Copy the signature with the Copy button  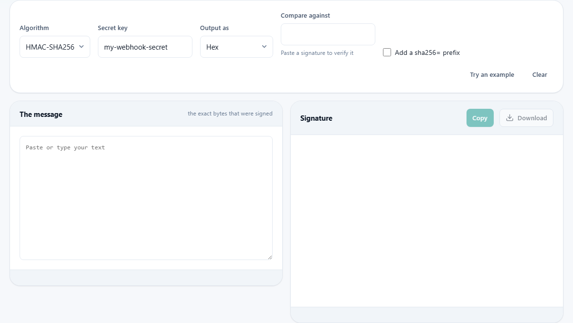click(x=480, y=118)
